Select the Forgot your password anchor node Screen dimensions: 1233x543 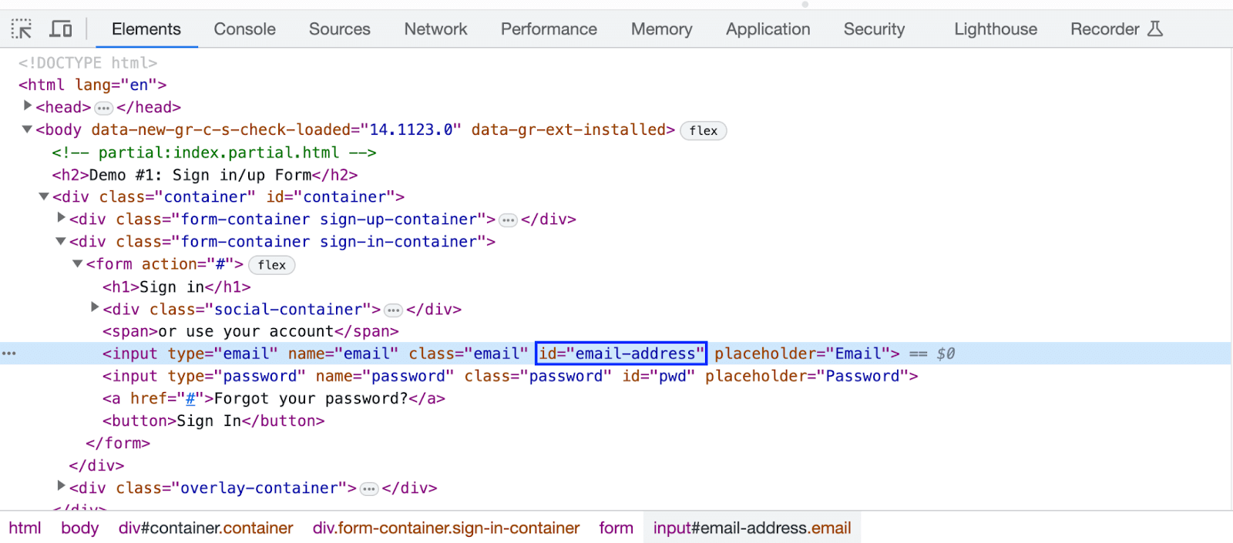pyautogui.click(x=274, y=399)
